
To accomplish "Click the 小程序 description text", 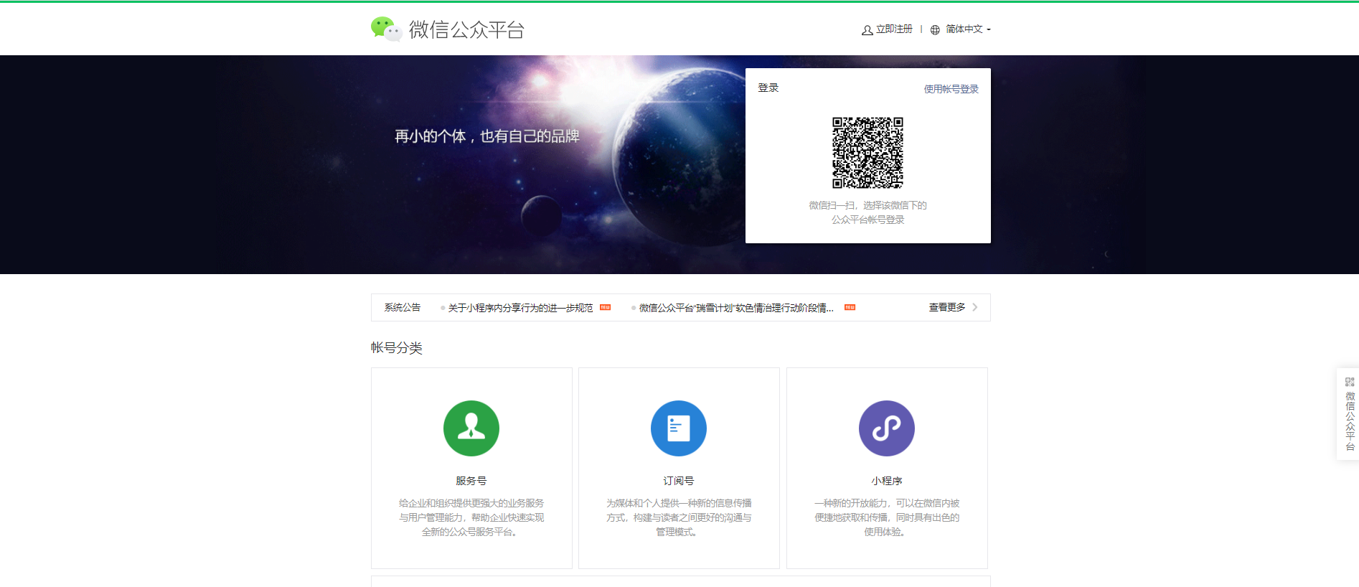I will [x=887, y=517].
